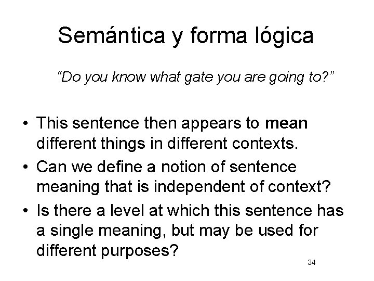The height and width of the screenshot is (281, 374).
Task: Click the word "lógica" in the title
Action: click(284, 36)
